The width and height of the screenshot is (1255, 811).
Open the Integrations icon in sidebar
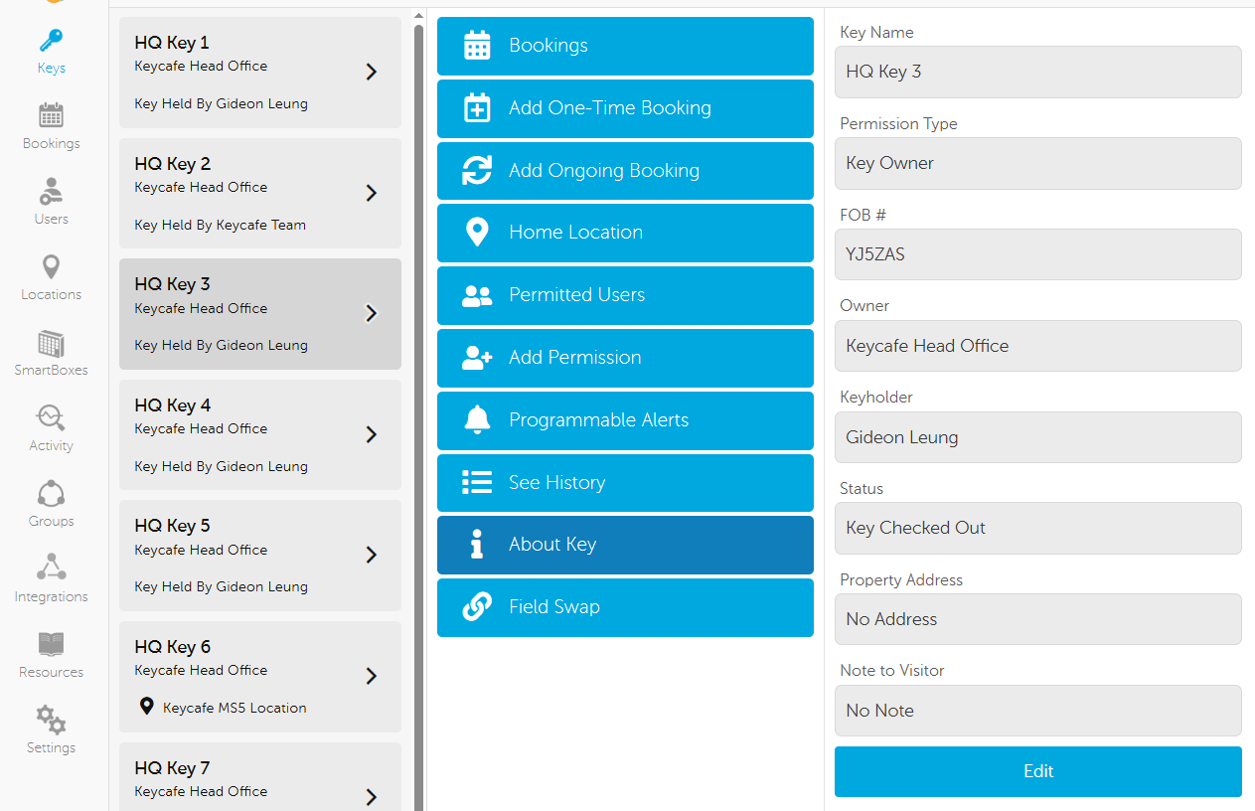51,568
